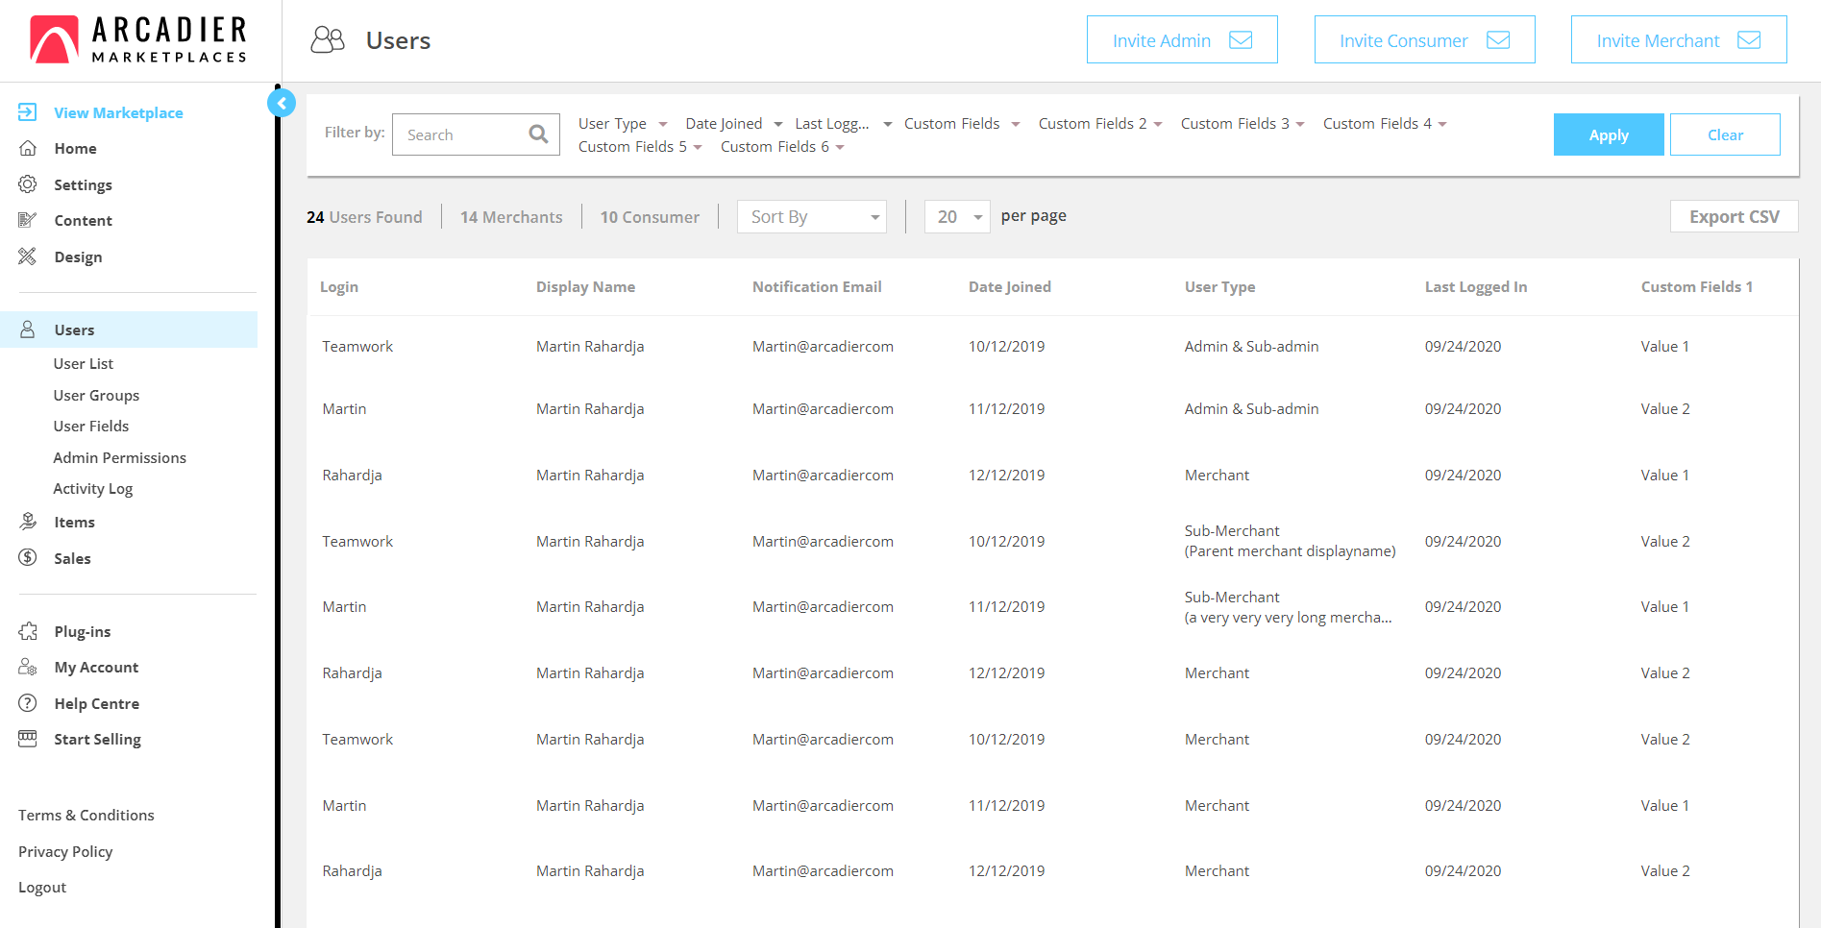Click the sidebar collapse arrow icon
Screen dimensions: 1821x928
(282, 103)
